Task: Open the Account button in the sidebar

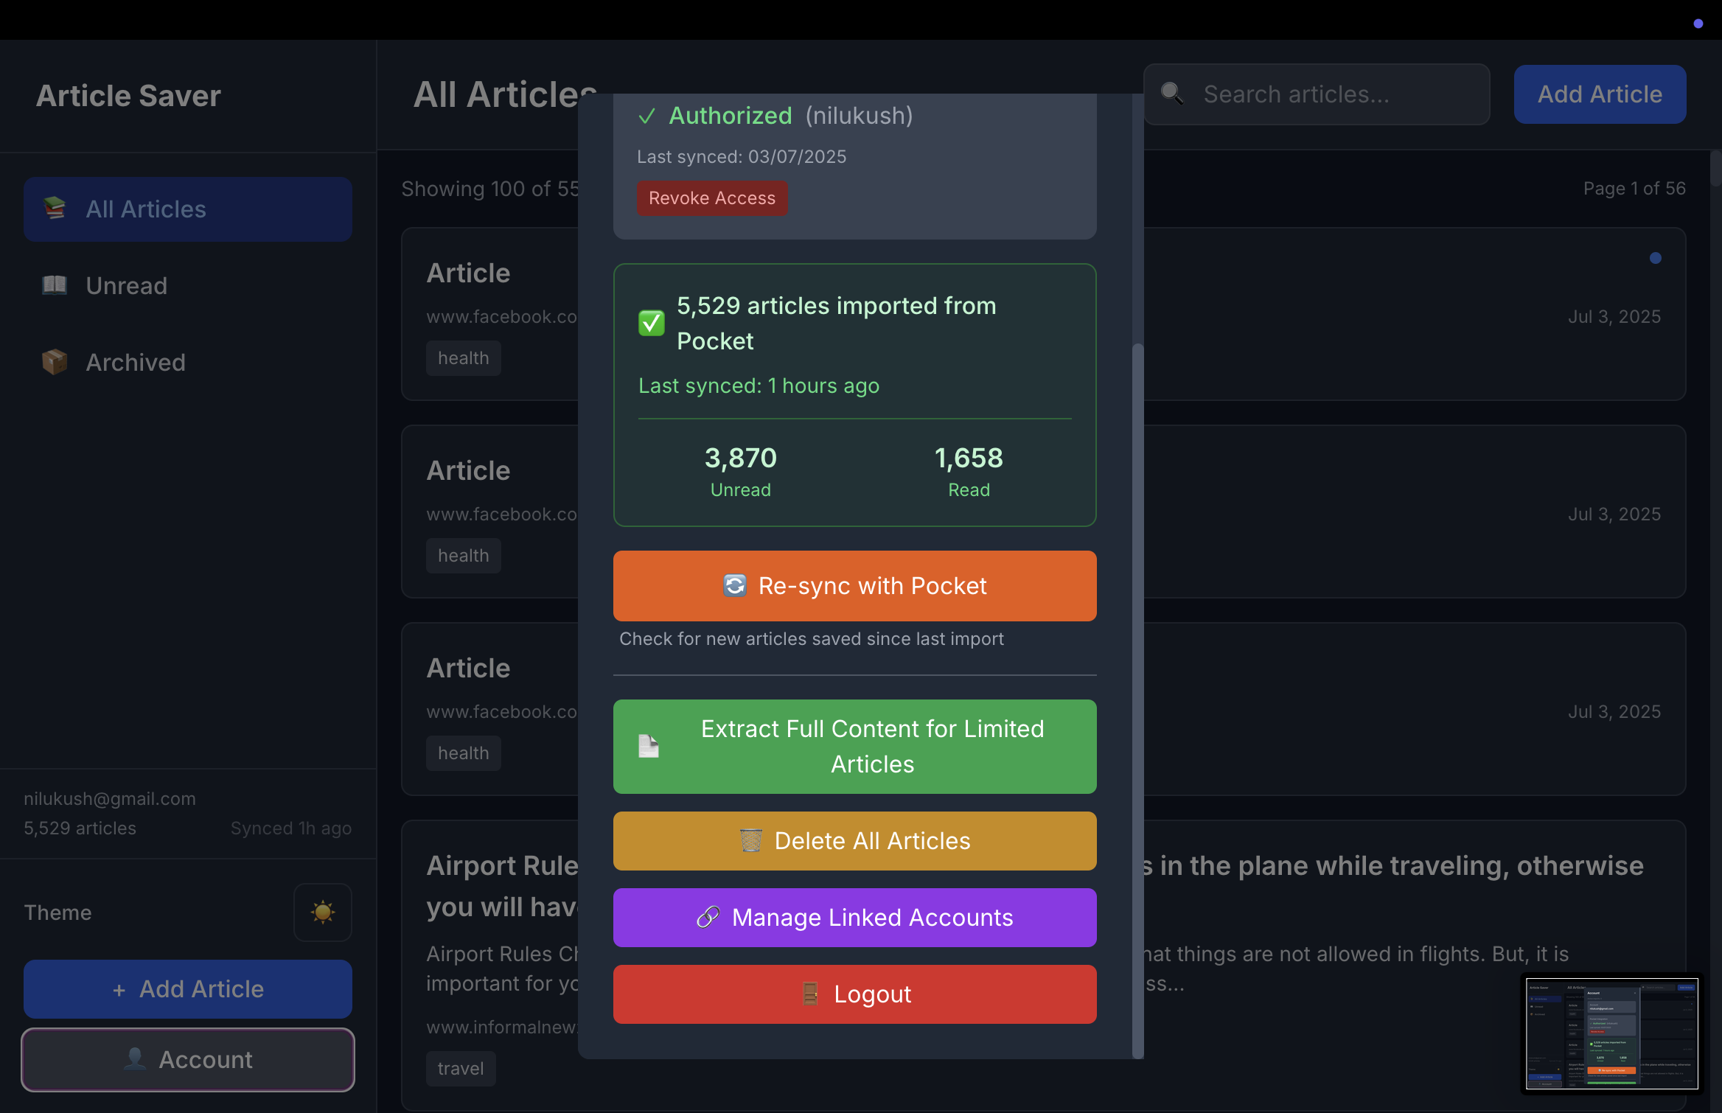Action: tap(187, 1060)
